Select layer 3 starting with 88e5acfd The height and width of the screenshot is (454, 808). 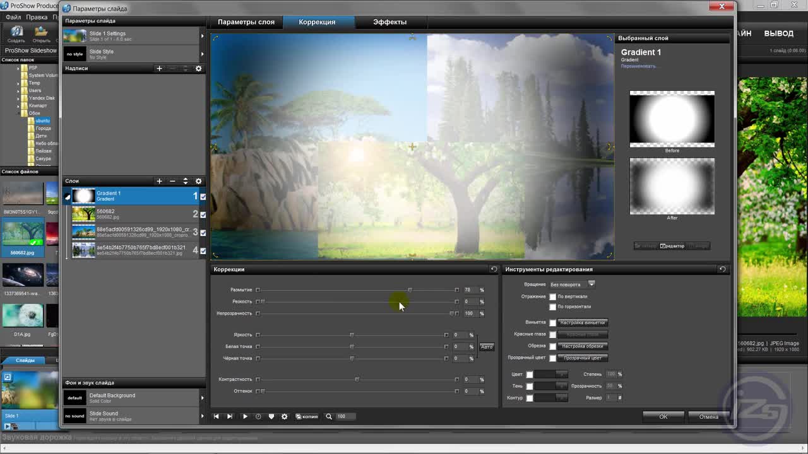[135, 232]
